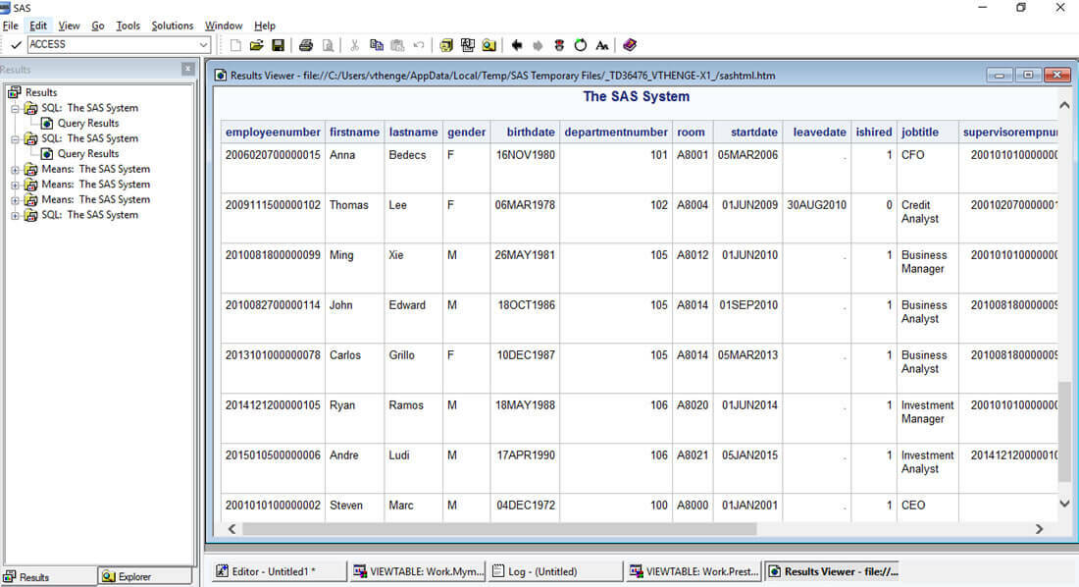Collapse the second SQL: The SAS System node

pos(15,138)
